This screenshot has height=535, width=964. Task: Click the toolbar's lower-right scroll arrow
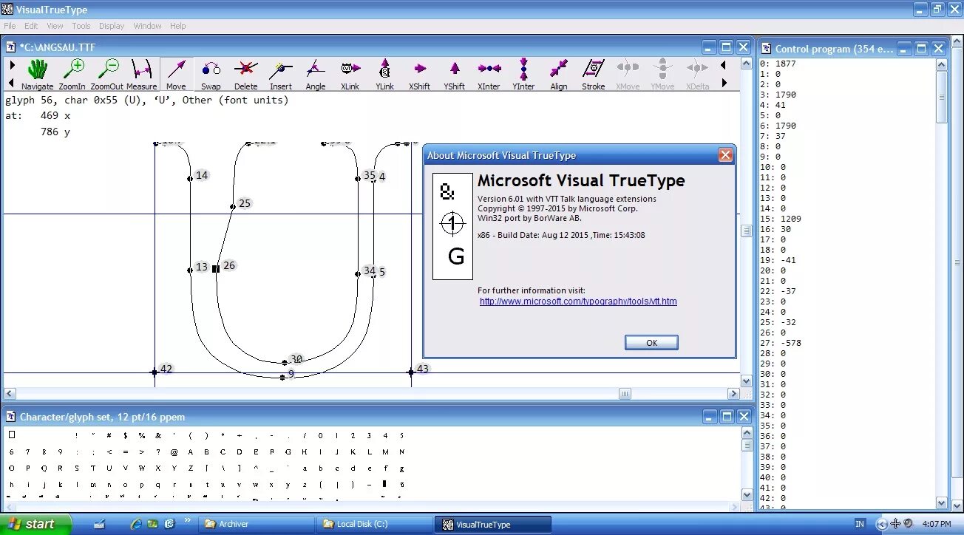click(723, 84)
